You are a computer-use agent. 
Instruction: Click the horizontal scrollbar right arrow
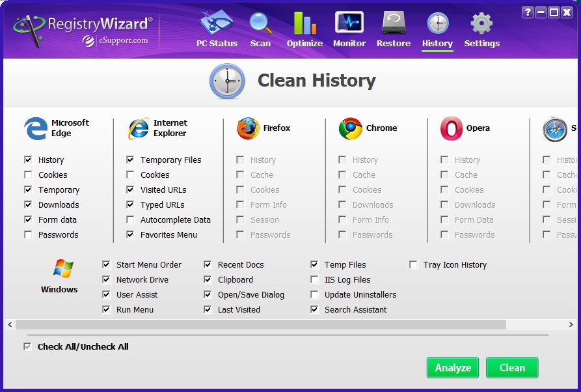point(571,324)
